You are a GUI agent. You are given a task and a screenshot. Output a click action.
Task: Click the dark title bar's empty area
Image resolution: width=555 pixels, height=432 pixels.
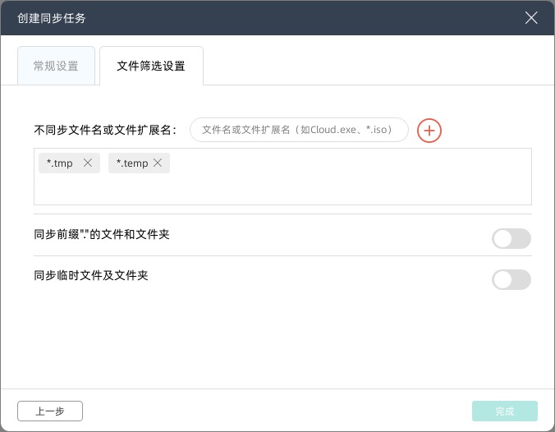(287, 17)
